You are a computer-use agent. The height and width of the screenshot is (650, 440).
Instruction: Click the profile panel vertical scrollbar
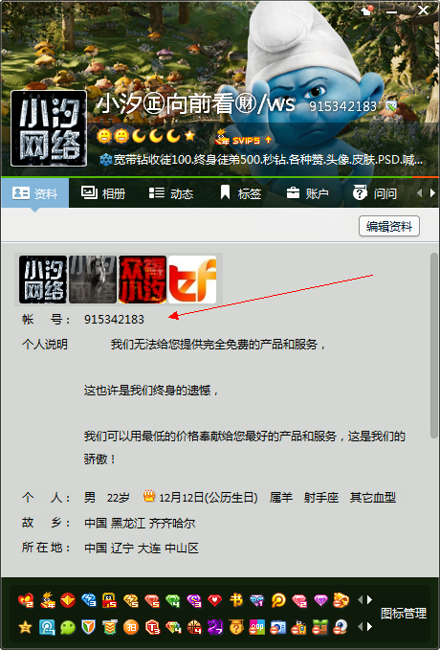click(434, 345)
